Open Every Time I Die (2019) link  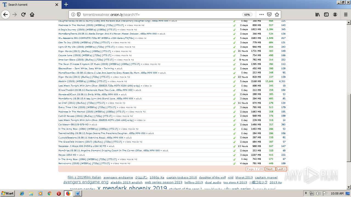(87, 107)
